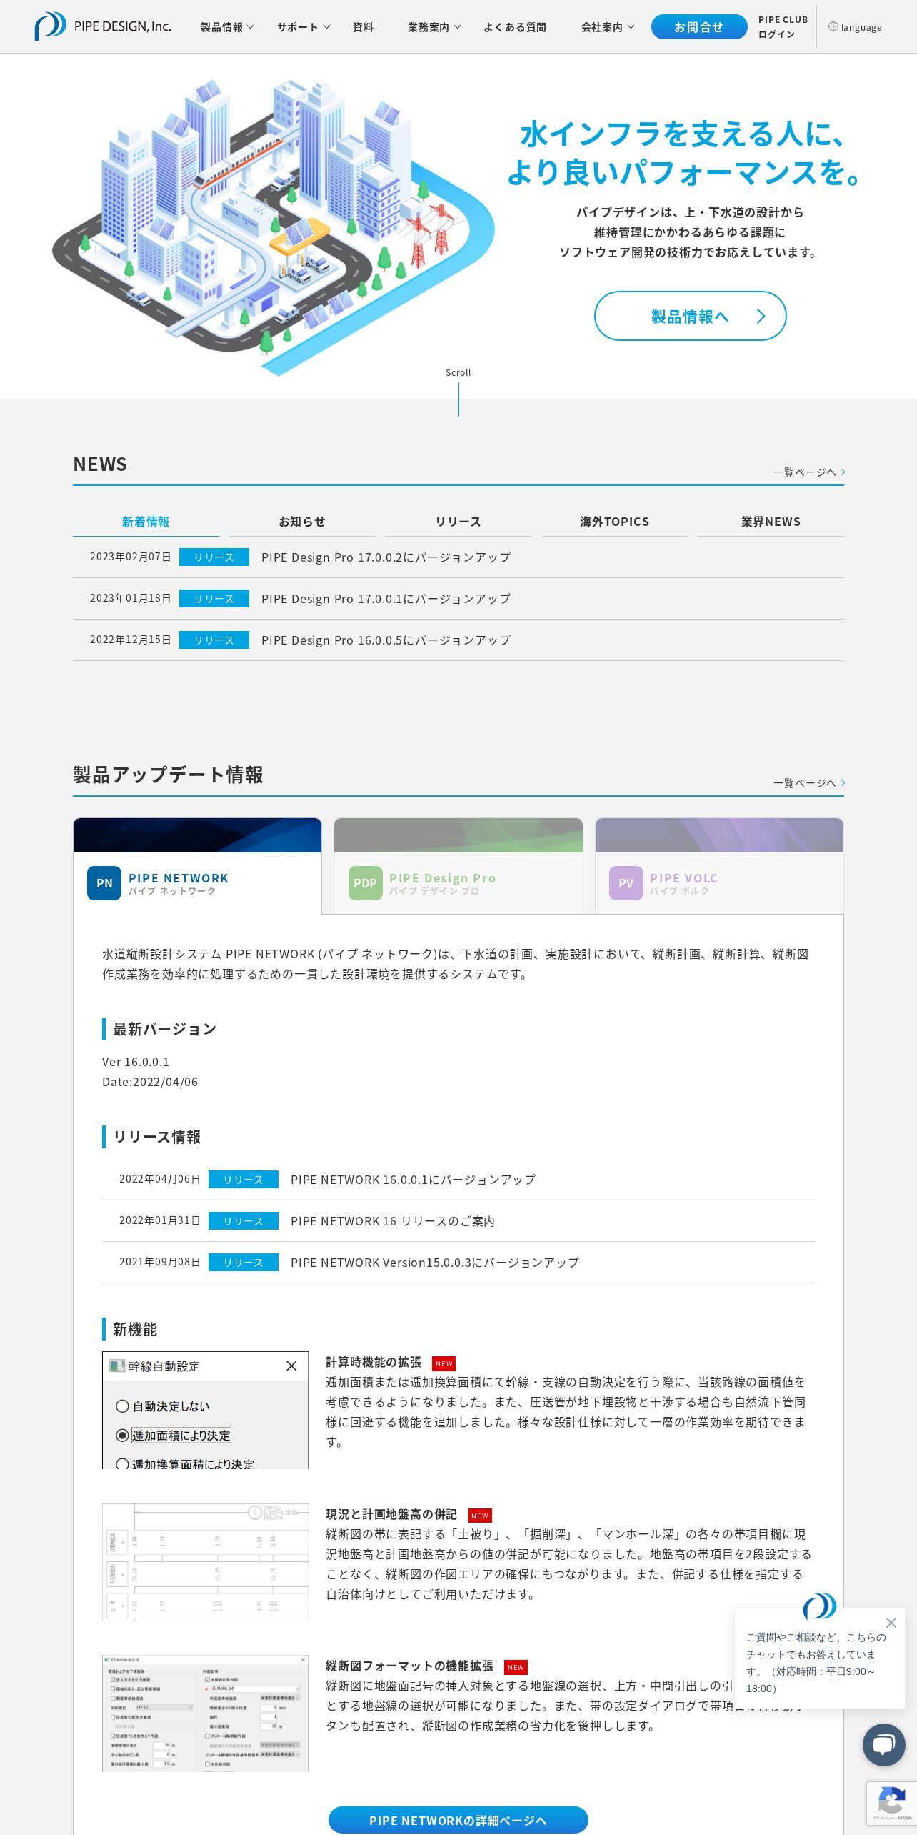Screen dimensions: 917x1835
Task: Select the 海外TOPICS news tab
Action: point(614,522)
